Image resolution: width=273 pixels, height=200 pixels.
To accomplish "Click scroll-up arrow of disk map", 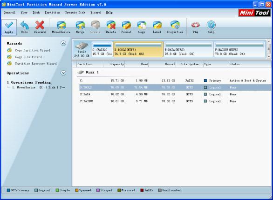I will tap(269, 41).
